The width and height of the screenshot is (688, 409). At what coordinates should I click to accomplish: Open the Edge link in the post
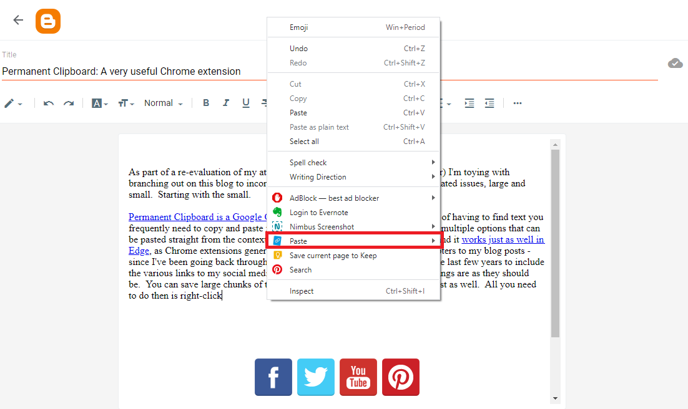(139, 251)
